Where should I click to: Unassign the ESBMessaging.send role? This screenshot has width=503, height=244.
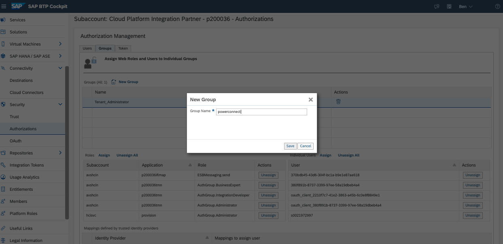[x=268, y=175]
